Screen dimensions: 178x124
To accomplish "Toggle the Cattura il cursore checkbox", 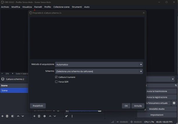I will (x=56, y=77).
